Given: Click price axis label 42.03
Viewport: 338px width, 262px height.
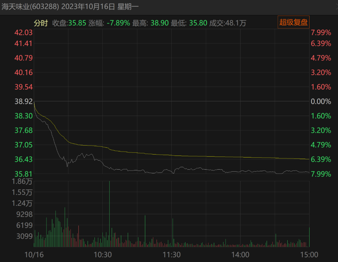Looking at the screenshot, I should pyautogui.click(x=23, y=33).
